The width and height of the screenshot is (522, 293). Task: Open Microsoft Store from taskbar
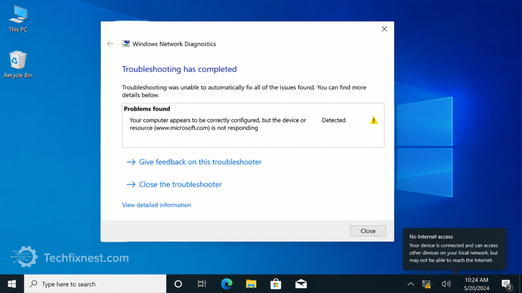point(276,284)
